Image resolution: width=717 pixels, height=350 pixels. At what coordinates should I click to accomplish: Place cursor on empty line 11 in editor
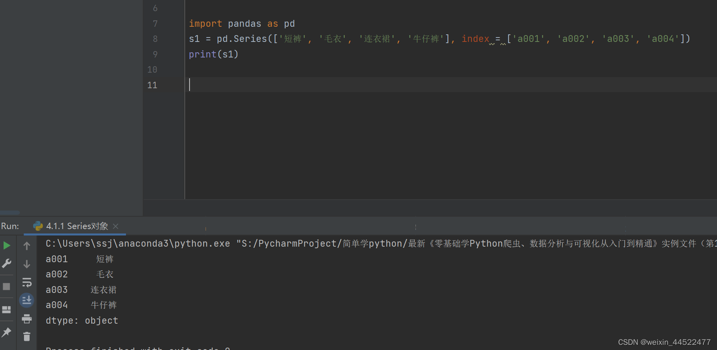coord(451,85)
